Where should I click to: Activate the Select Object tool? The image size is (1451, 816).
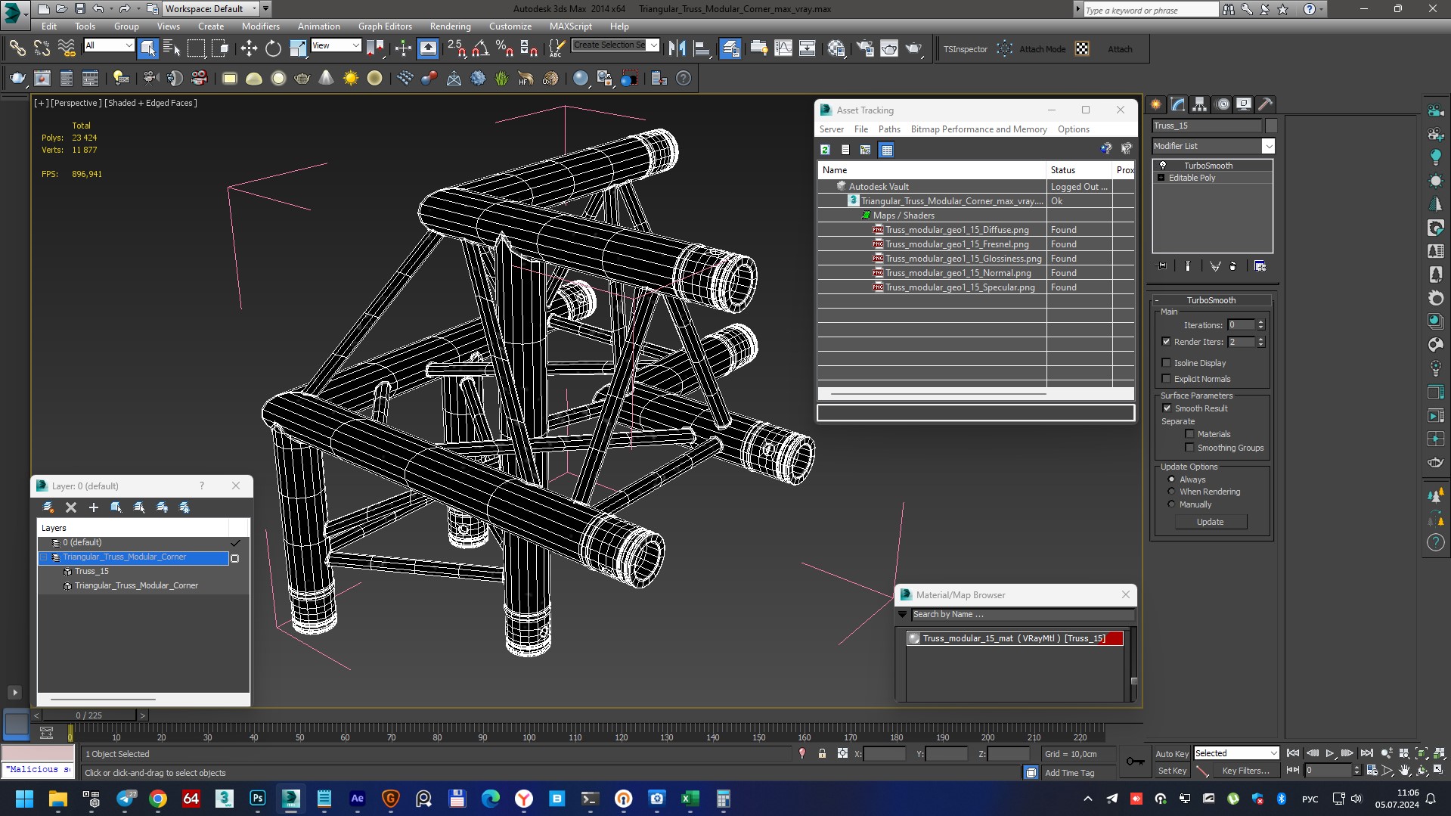coord(148,49)
